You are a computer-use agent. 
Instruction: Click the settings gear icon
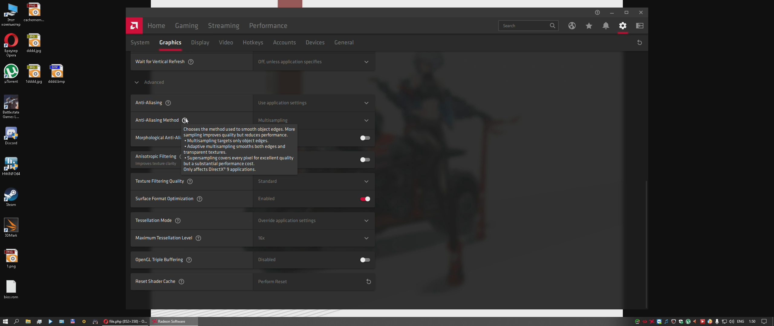click(623, 26)
